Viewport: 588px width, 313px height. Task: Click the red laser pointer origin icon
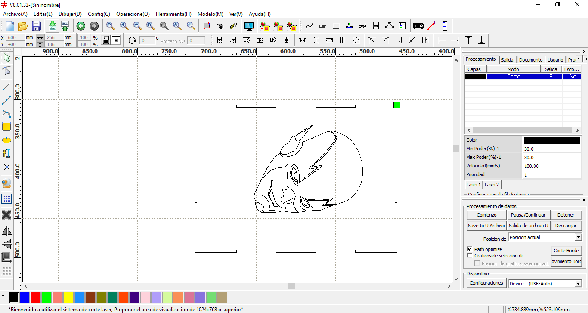[431, 26]
